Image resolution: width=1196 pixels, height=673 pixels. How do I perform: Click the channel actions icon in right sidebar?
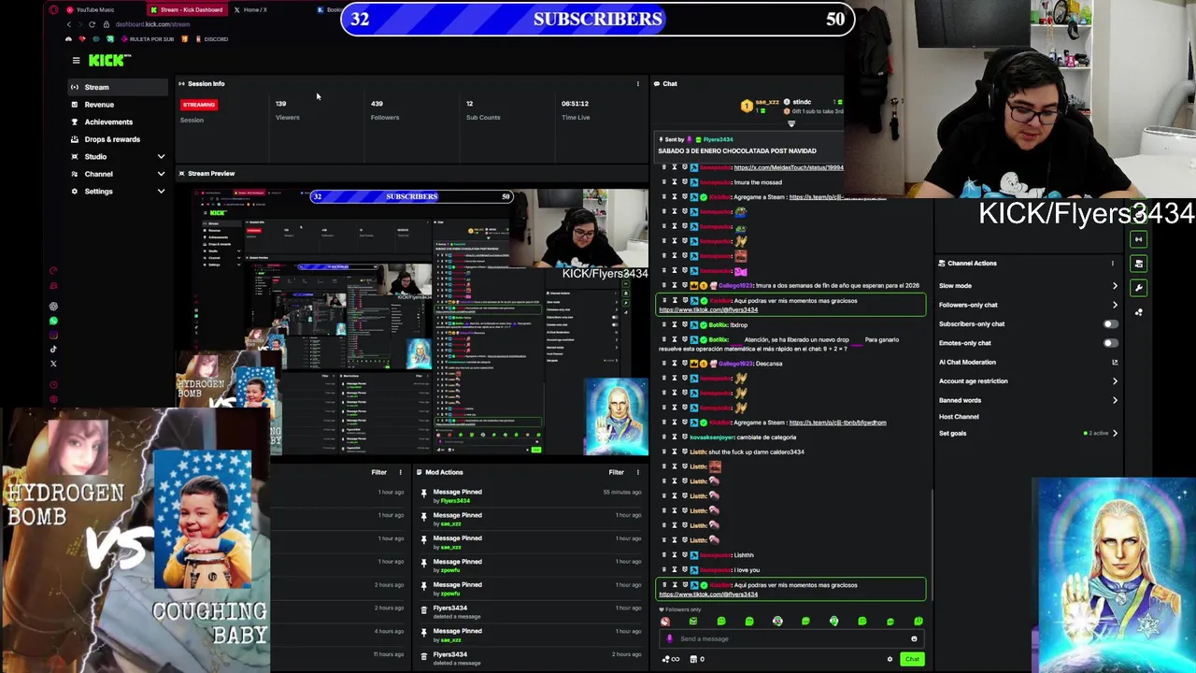tap(1138, 264)
